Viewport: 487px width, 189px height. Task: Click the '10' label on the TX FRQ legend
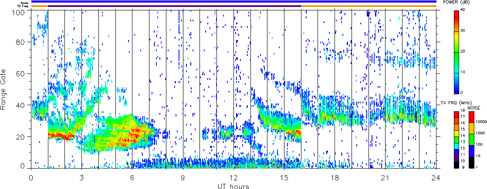pos(463,161)
